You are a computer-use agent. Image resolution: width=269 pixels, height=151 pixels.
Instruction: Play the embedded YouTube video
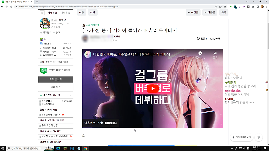point(153,89)
